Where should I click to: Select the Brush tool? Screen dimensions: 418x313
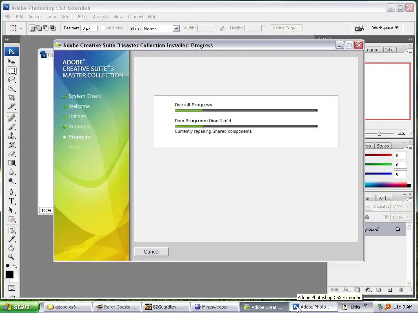(x=11, y=127)
